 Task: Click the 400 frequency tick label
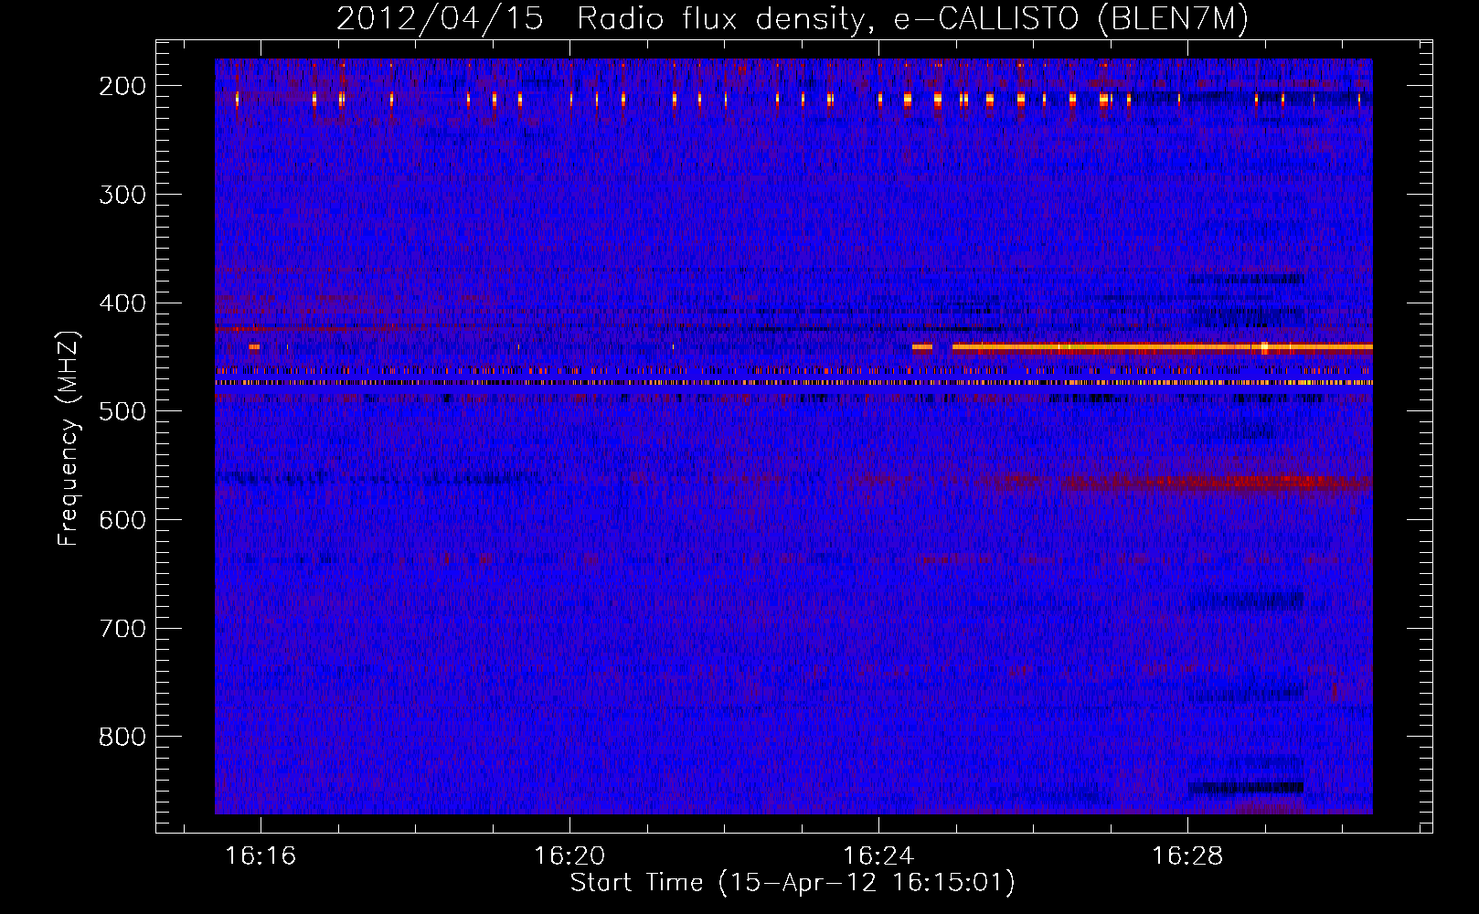point(122,303)
